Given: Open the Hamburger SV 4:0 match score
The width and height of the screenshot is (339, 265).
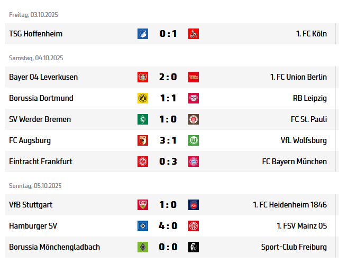Looking at the screenshot, I should pyautogui.click(x=168, y=226).
